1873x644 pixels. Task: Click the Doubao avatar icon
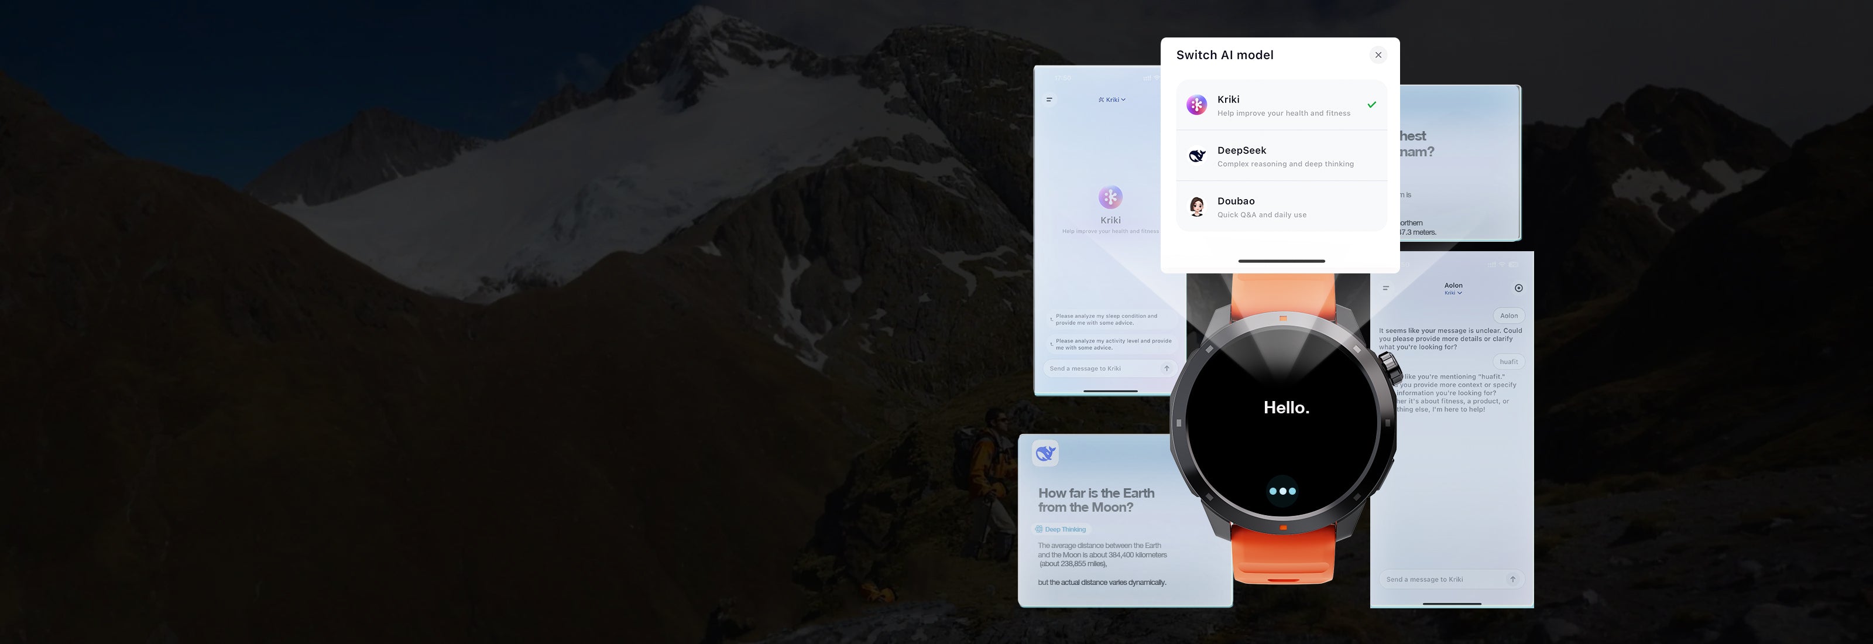coord(1196,207)
